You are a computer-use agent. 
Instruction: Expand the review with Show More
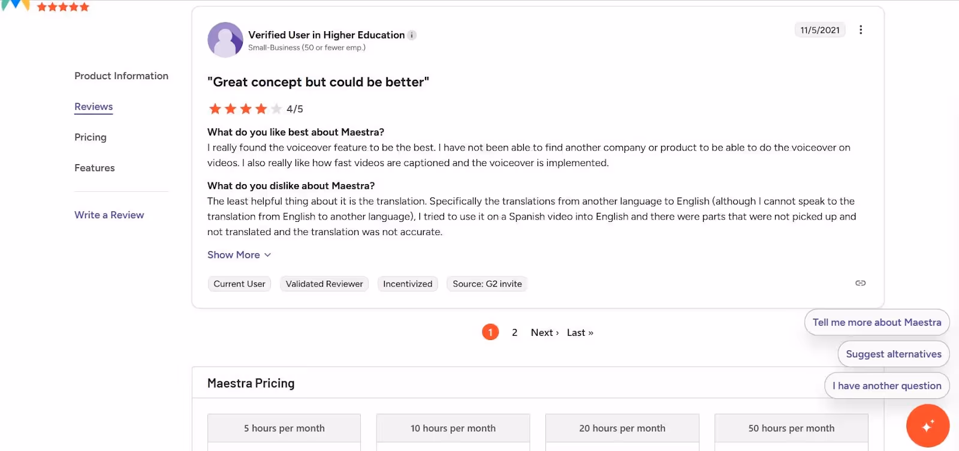tap(239, 255)
